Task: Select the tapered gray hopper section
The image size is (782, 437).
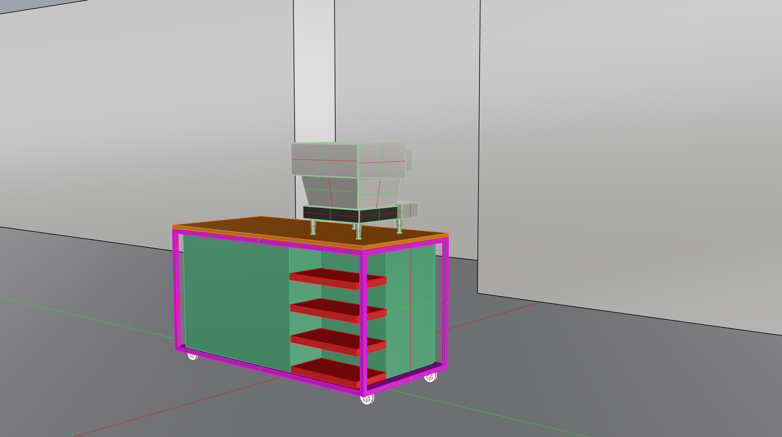Action: coord(351,193)
